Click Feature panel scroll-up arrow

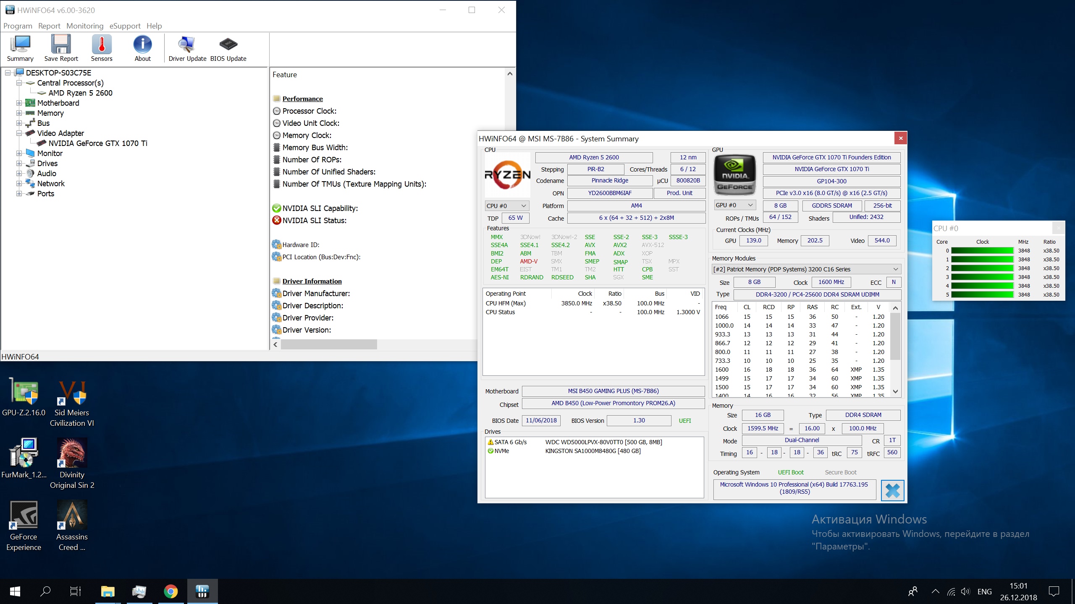(x=510, y=74)
